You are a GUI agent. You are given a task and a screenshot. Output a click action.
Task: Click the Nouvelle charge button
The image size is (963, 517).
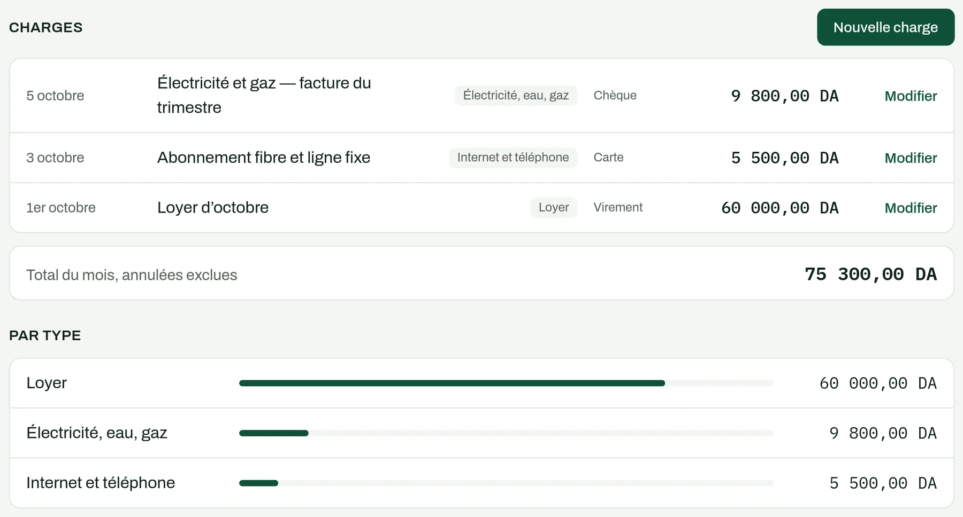coord(885,27)
